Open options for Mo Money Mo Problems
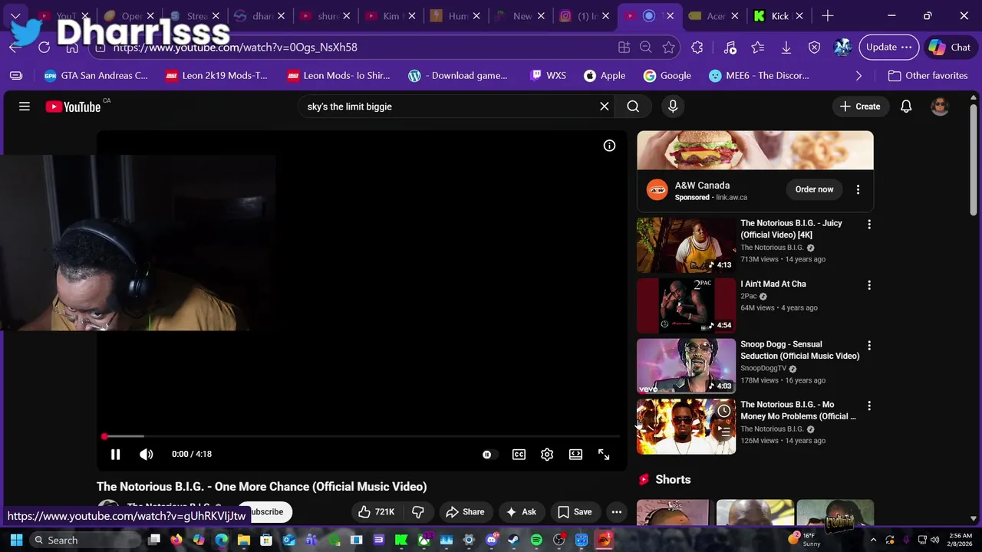The width and height of the screenshot is (982, 552). (868, 405)
